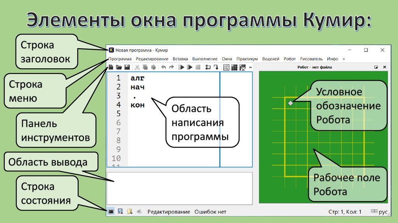Image resolution: width=398 pixels, height=223 pixels.
Task: Click the step into icon in toolbar
Action: (216, 67)
